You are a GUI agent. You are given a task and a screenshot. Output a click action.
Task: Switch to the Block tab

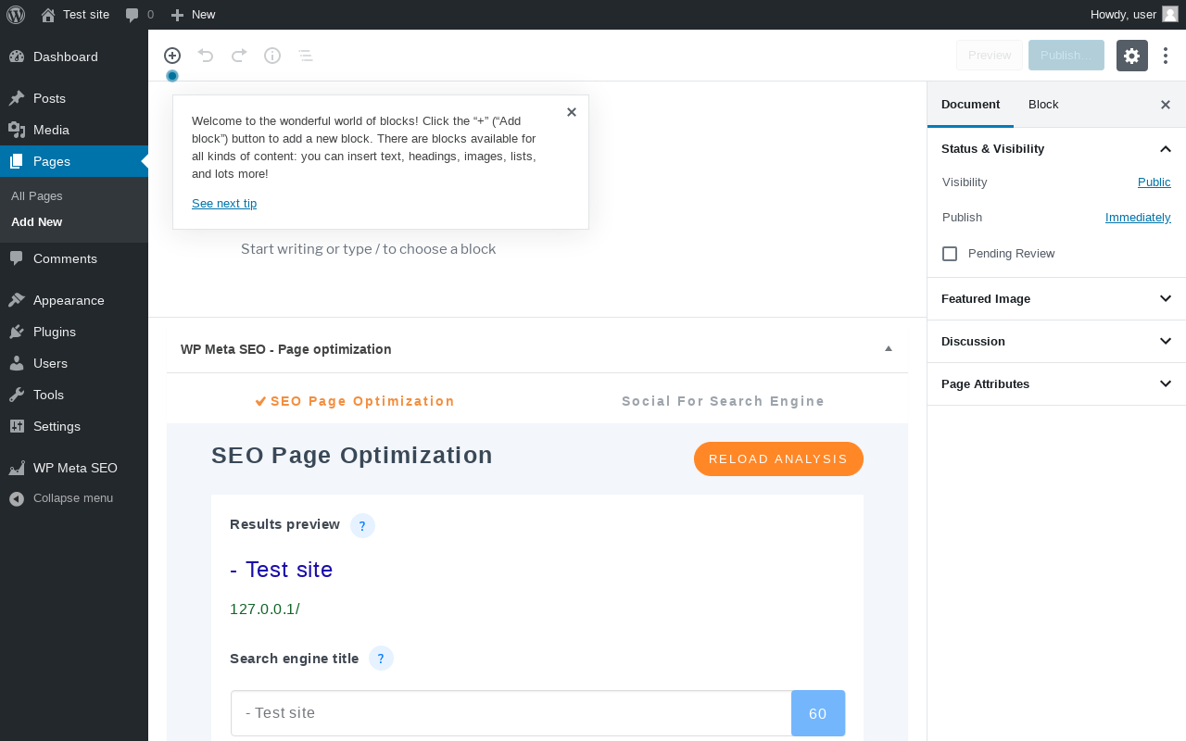[x=1043, y=105]
